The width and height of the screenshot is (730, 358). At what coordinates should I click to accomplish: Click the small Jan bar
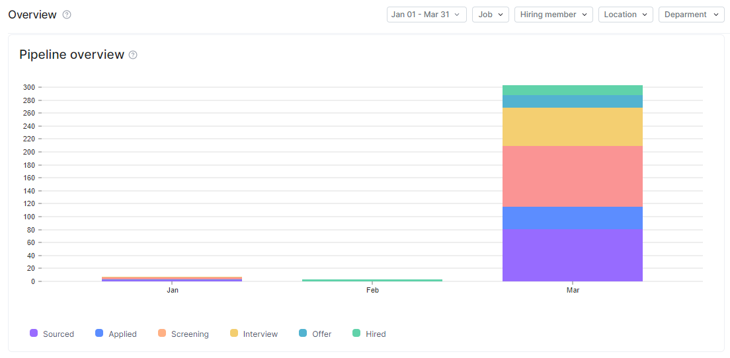pyautogui.click(x=172, y=279)
